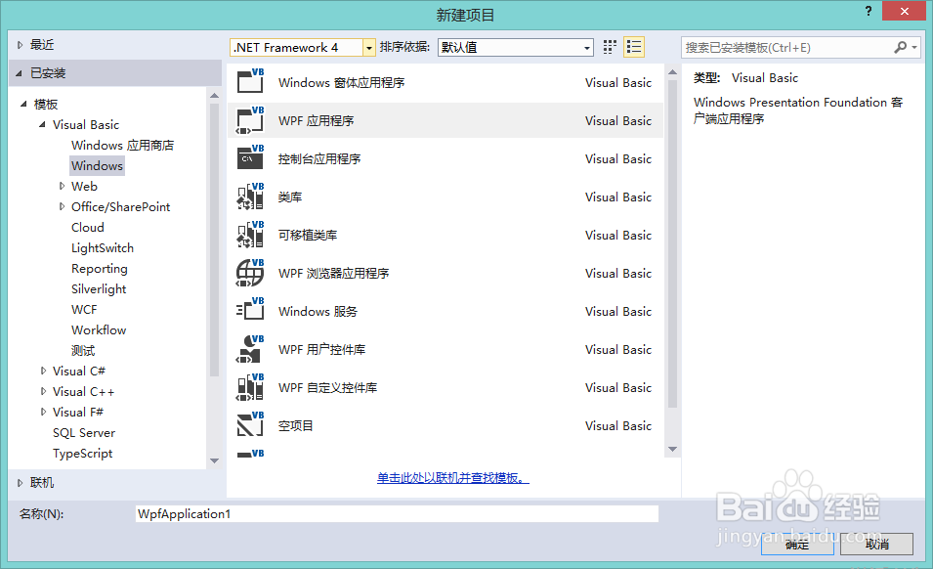
Task: Click the tree panel scrollbar down arrow
Action: (x=215, y=461)
